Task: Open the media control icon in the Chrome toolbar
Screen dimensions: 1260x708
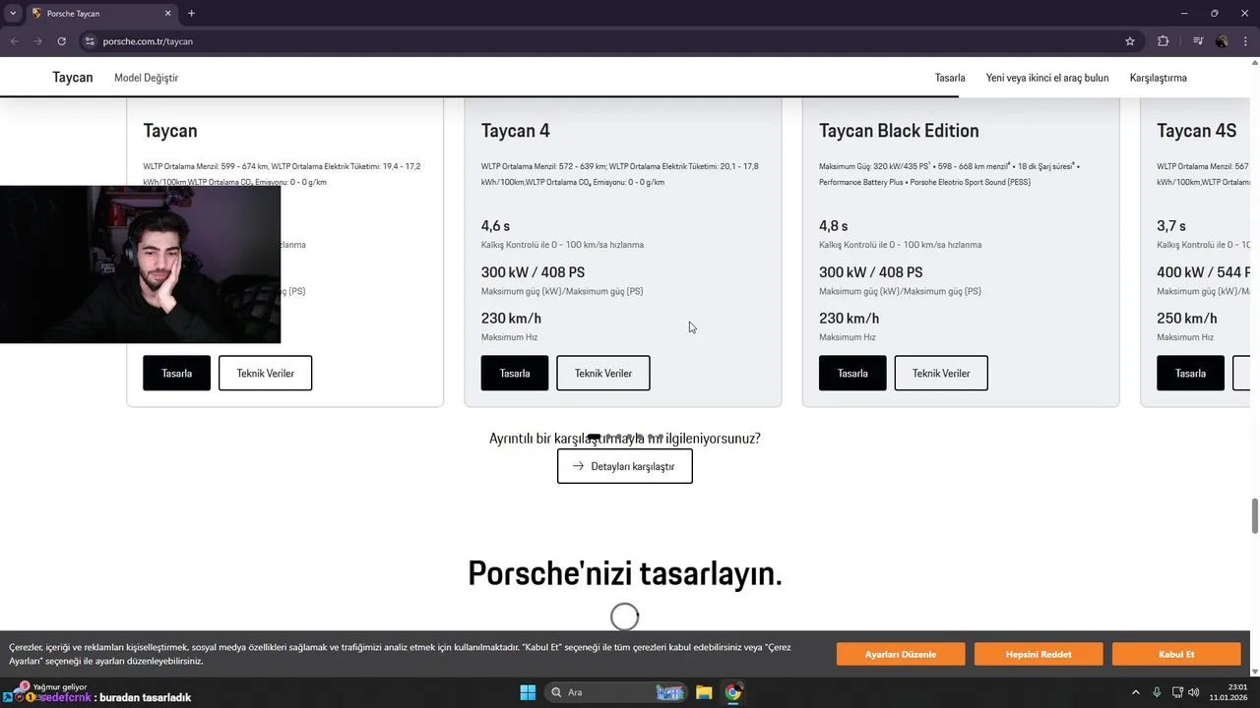Action: click(1198, 41)
